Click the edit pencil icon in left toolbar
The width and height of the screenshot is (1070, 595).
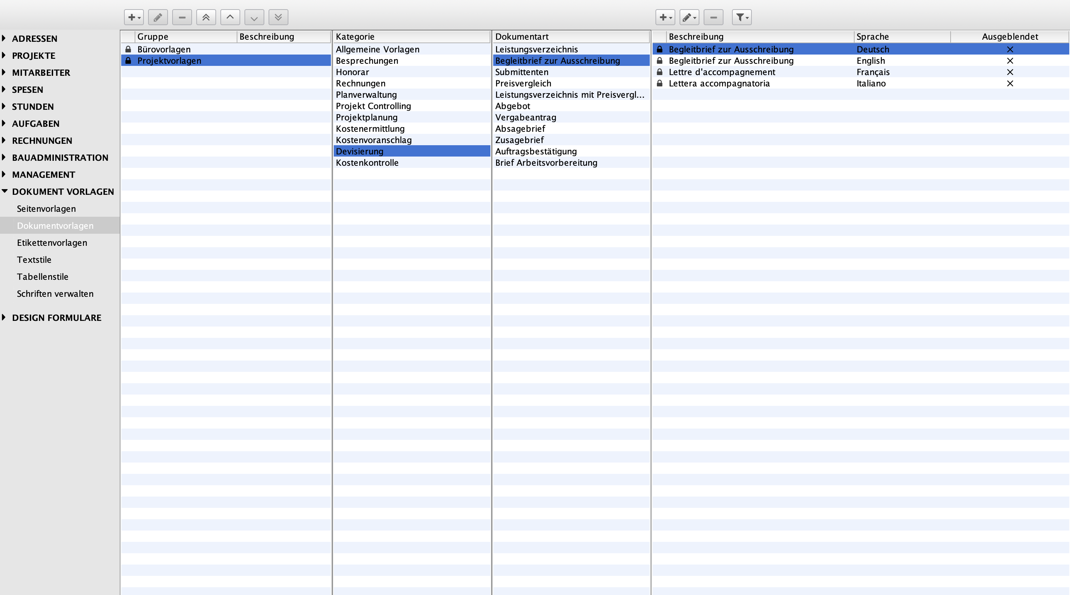click(158, 17)
